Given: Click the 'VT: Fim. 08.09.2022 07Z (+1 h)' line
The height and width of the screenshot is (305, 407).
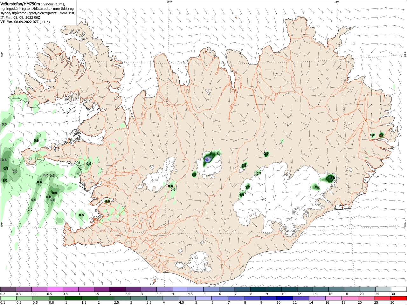Looking at the screenshot, I should [25, 22].
